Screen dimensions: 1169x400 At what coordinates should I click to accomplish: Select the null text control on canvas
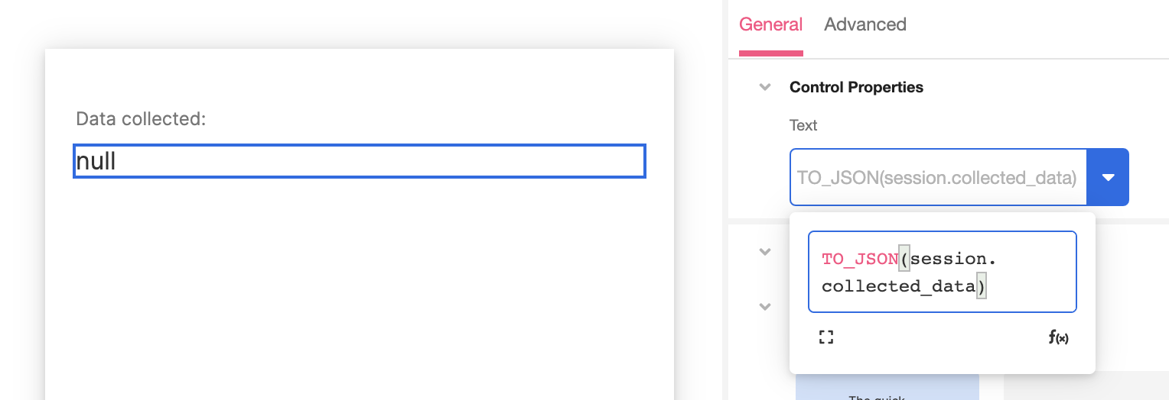pos(360,161)
